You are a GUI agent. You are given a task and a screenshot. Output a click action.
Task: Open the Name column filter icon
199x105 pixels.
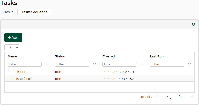point(47,64)
